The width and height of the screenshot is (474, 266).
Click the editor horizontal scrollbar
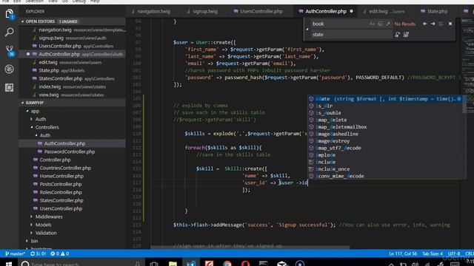coord(250,247)
